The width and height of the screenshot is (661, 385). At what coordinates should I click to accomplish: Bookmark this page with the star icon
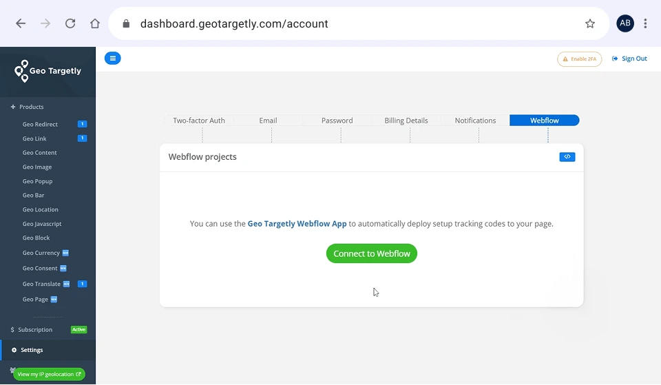(590, 23)
